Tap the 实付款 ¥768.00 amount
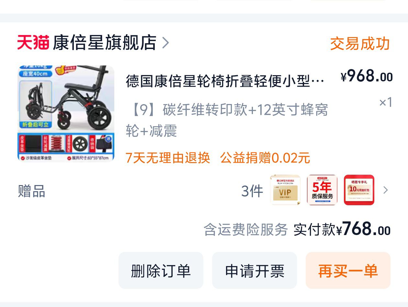The height and width of the screenshot is (307, 408). pyautogui.click(x=342, y=229)
